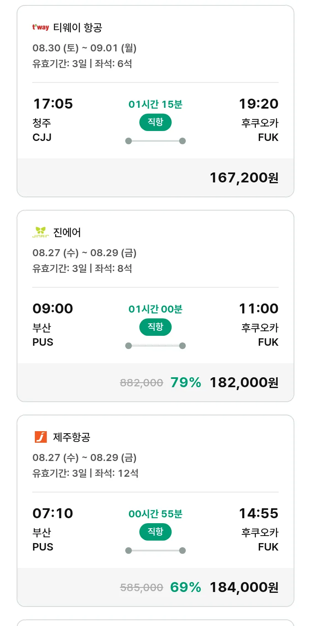Select the 184,000원 Jeju Air fare
Screen dimensions: 311x626
pyautogui.click(x=244, y=587)
